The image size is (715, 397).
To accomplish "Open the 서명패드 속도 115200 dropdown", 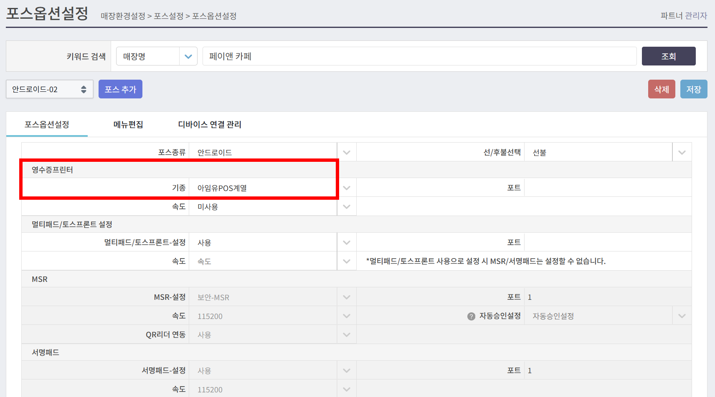I will click(x=272, y=389).
